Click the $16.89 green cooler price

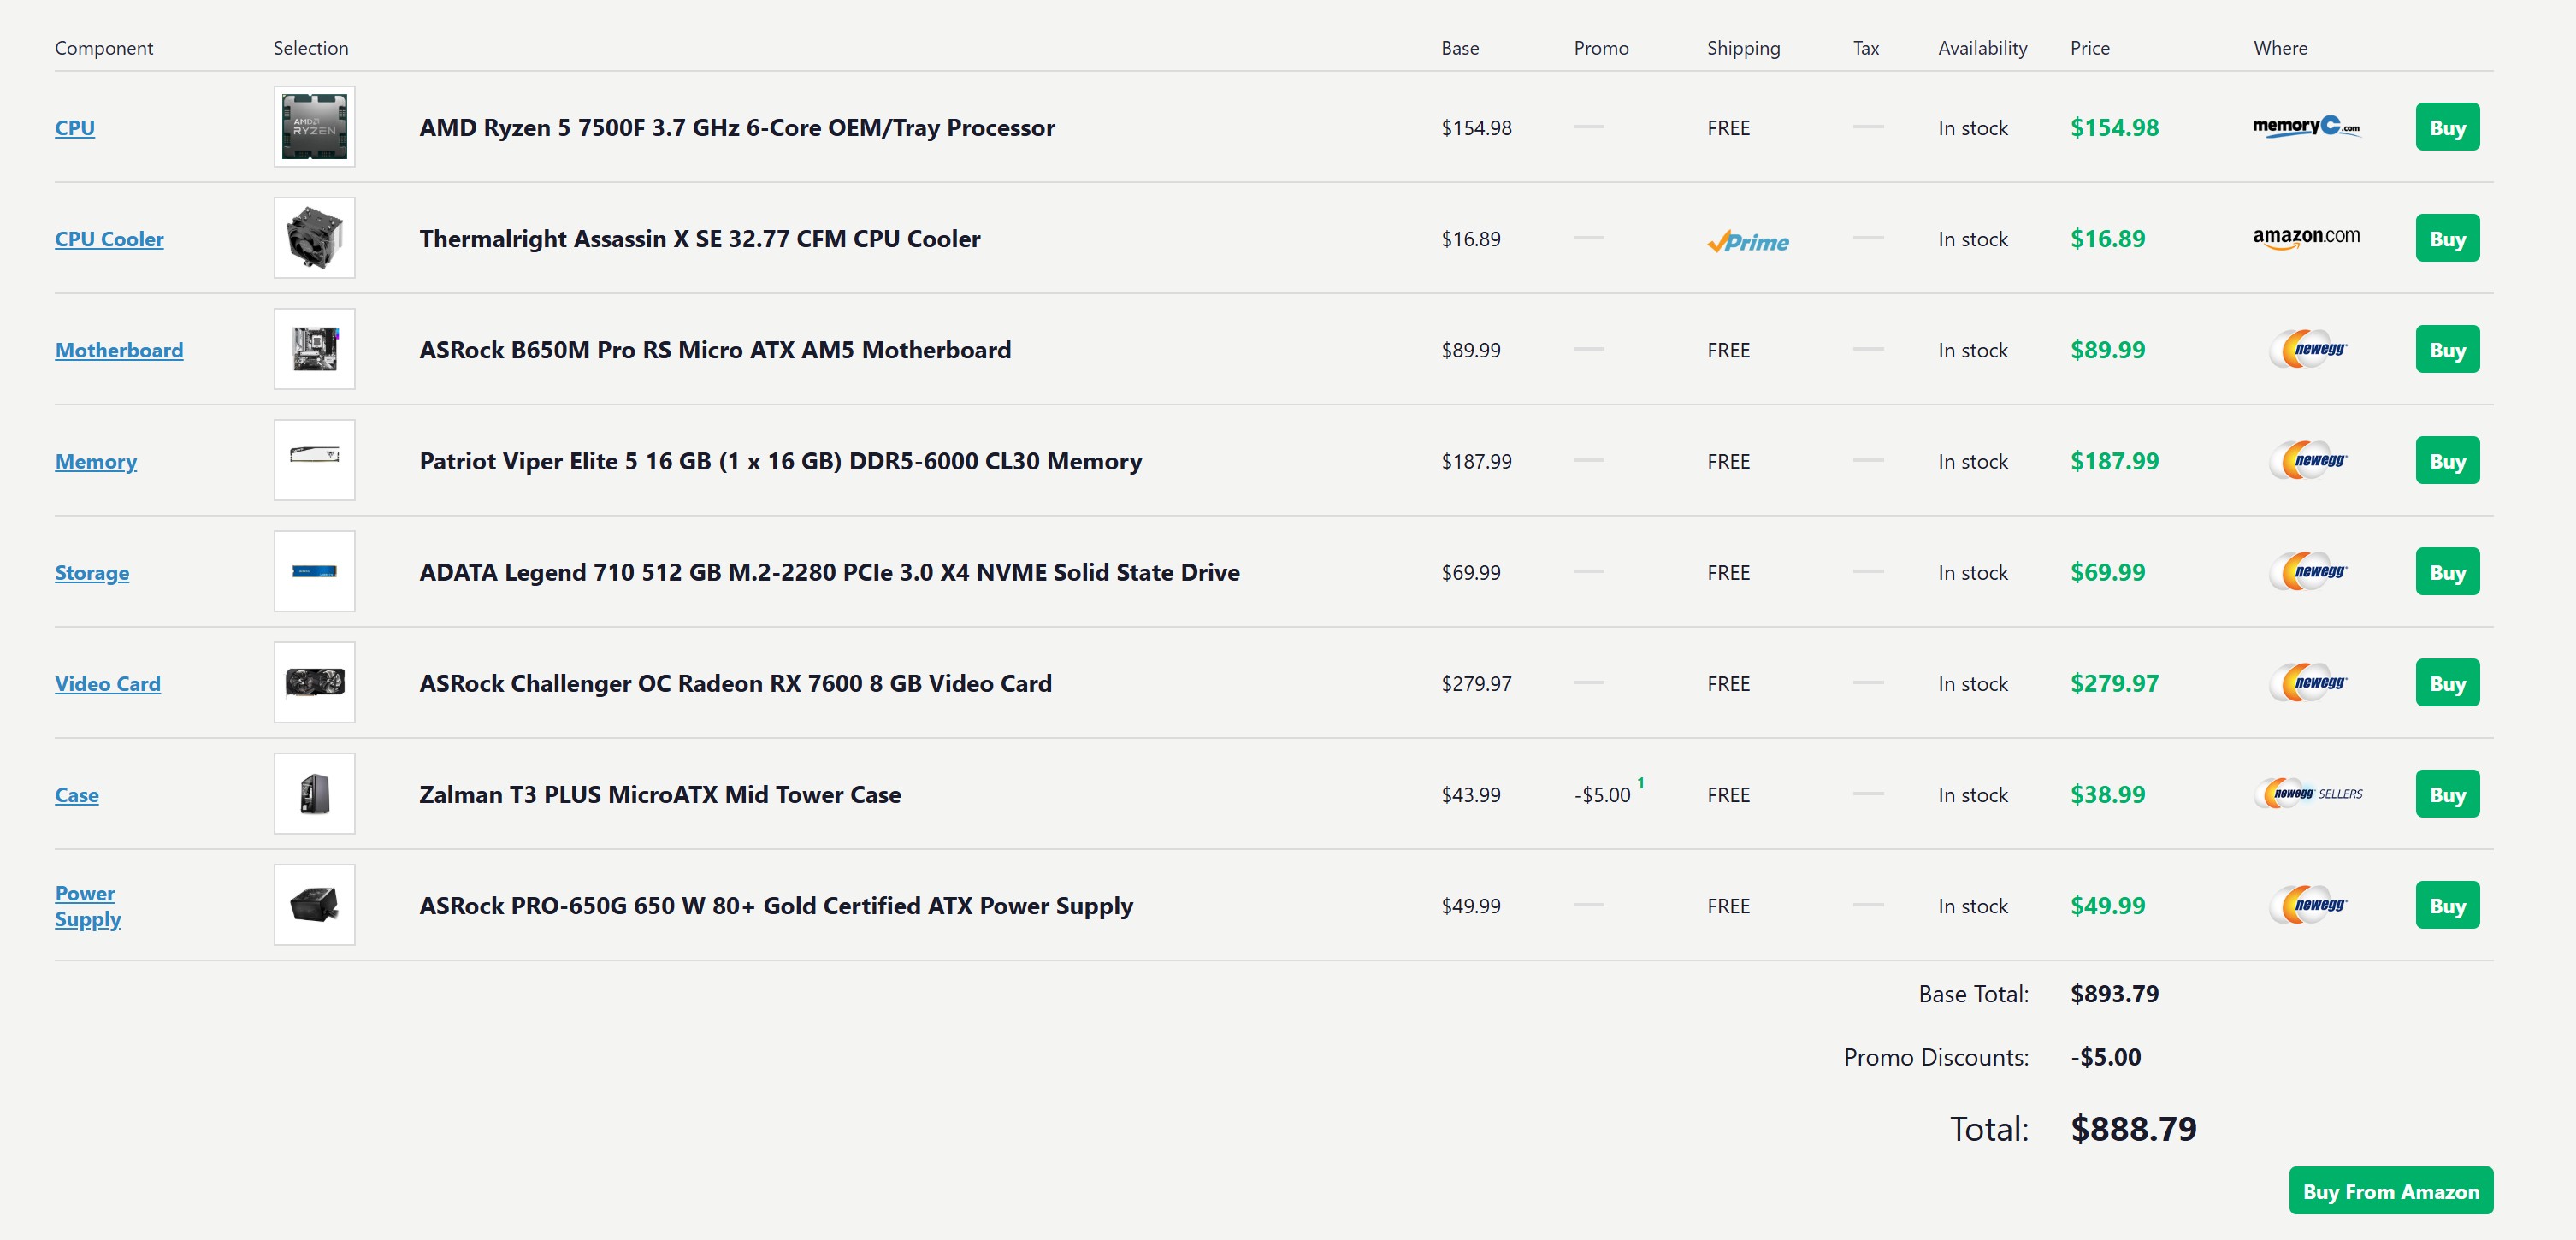[2107, 239]
